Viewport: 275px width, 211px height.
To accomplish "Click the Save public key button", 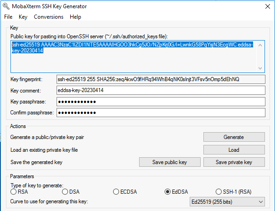I will (170, 162).
